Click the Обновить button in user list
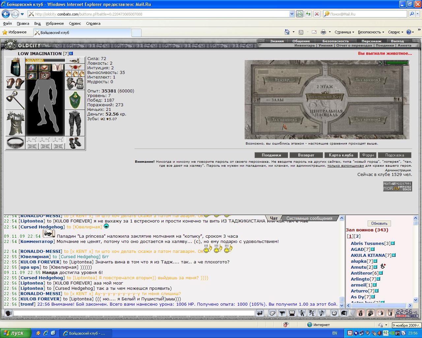Image resolution: width=422 pixels, height=338 pixels. [x=379, y=223]
